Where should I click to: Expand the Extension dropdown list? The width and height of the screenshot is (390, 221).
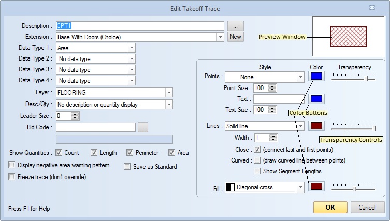(x=220, y=37)
